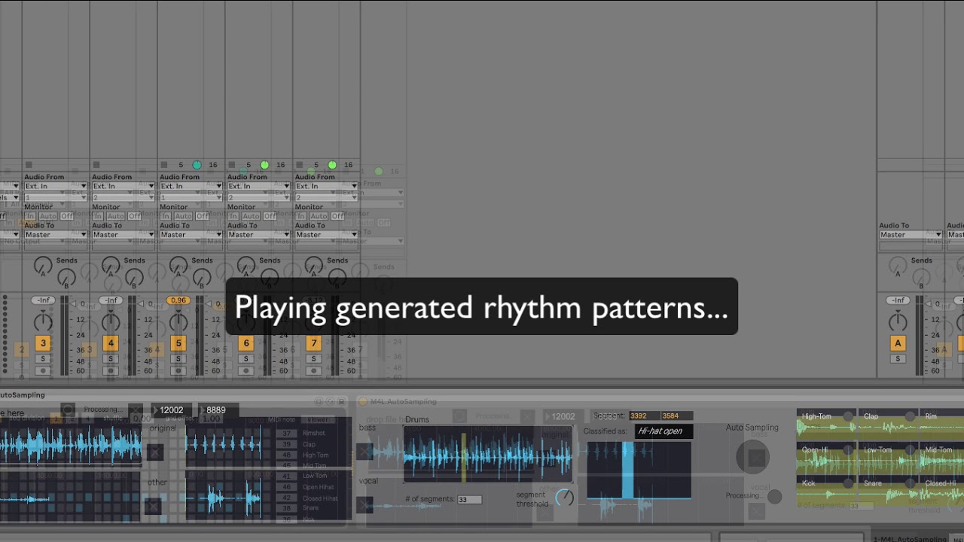Toggle the track 3 activator button

pyautogui.click(x=43, y=343)
